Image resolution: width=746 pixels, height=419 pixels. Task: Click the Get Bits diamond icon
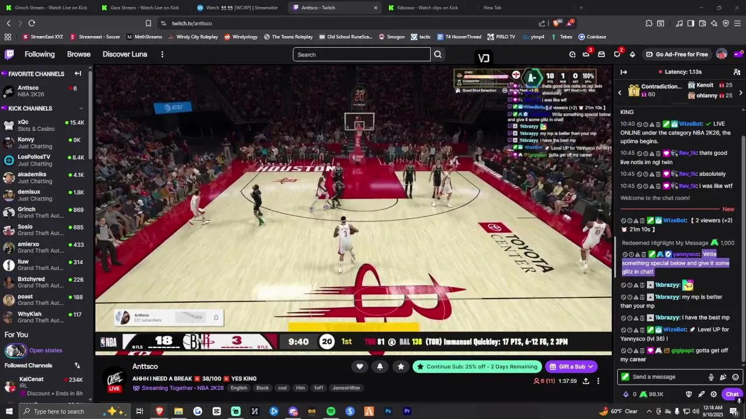632,54
